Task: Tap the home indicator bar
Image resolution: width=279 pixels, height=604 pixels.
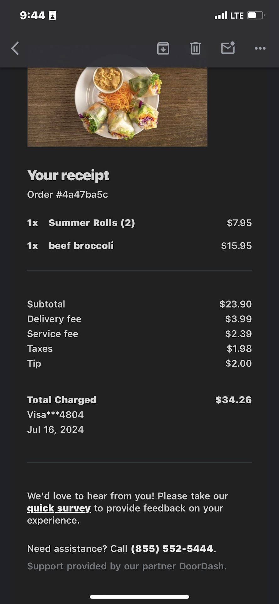Action: pos(139,597)
